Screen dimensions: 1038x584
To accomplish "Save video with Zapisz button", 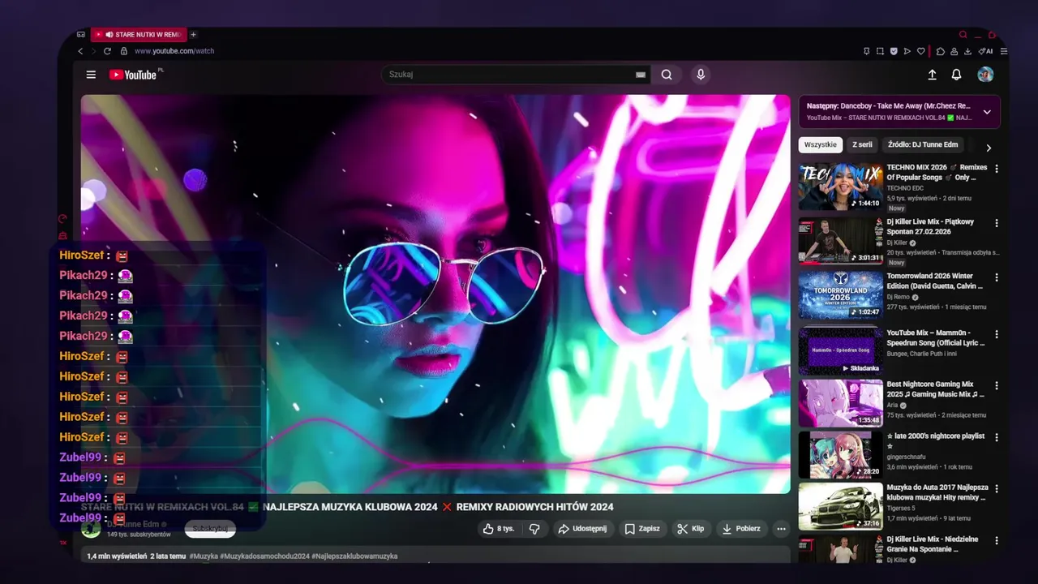I will pyautogui.click(x=642, y=529).
